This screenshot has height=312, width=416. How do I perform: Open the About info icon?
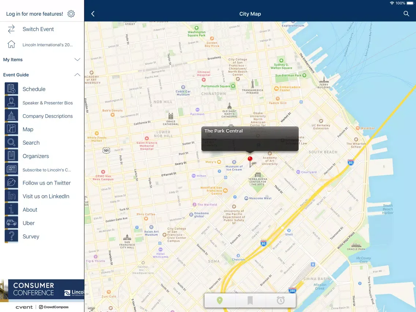click(11, 209)
